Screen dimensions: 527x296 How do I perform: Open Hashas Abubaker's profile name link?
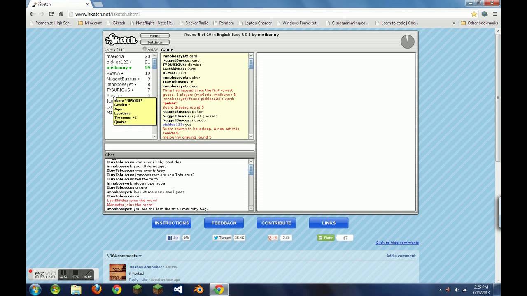[x=145, y=267]
